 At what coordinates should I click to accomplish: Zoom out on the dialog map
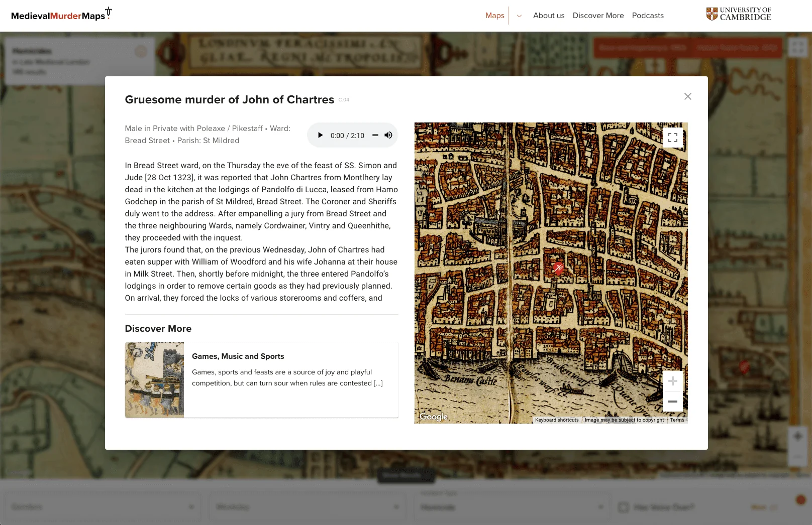point(673,402)
